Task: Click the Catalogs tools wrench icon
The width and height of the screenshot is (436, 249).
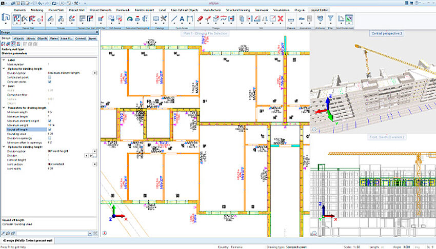Action: point(163,19)
